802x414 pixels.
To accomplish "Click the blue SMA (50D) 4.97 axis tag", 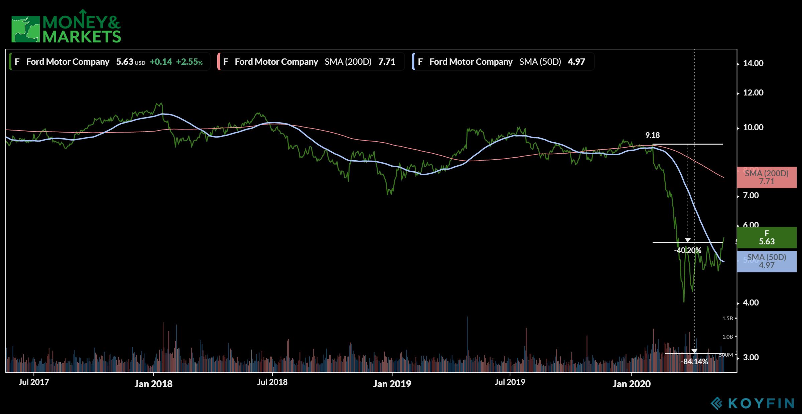I will point(767,261).
